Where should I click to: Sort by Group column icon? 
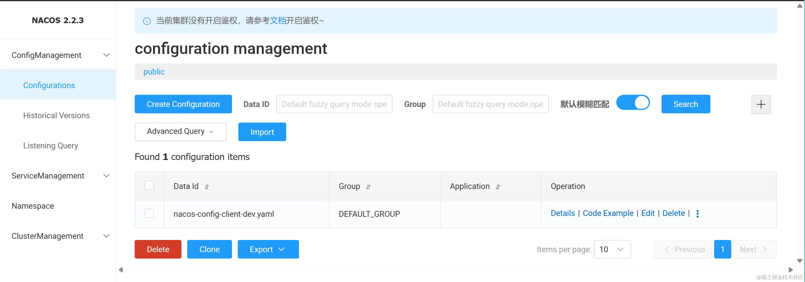pos(368,187)
